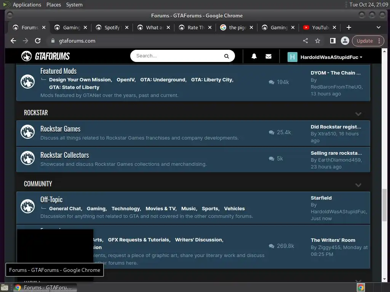Click the Chrome icon in system tray
Screen dimensions: 390x292
click(361, 287)
